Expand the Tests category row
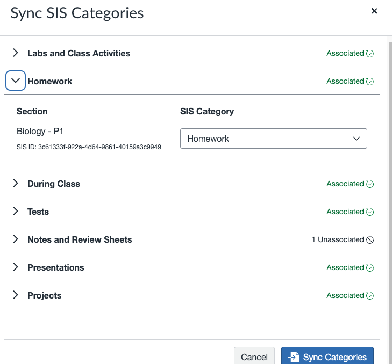The height and width of the screenshot is (364, 392). point(16,212)
